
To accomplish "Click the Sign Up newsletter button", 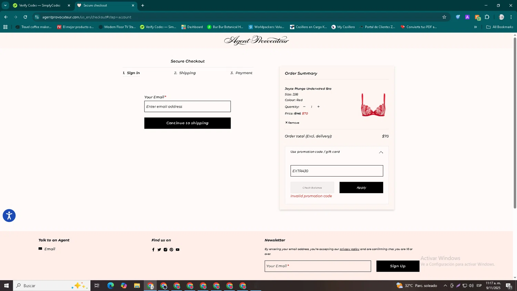I will tap(398, 266).
